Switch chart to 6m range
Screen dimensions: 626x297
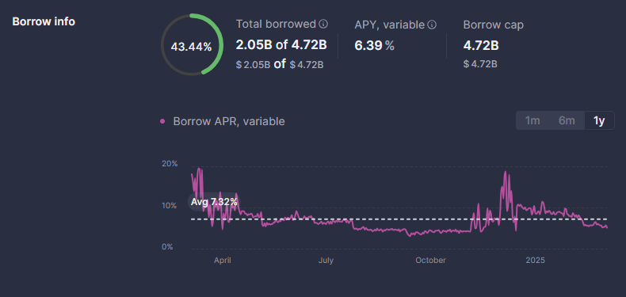click(567, 120)
